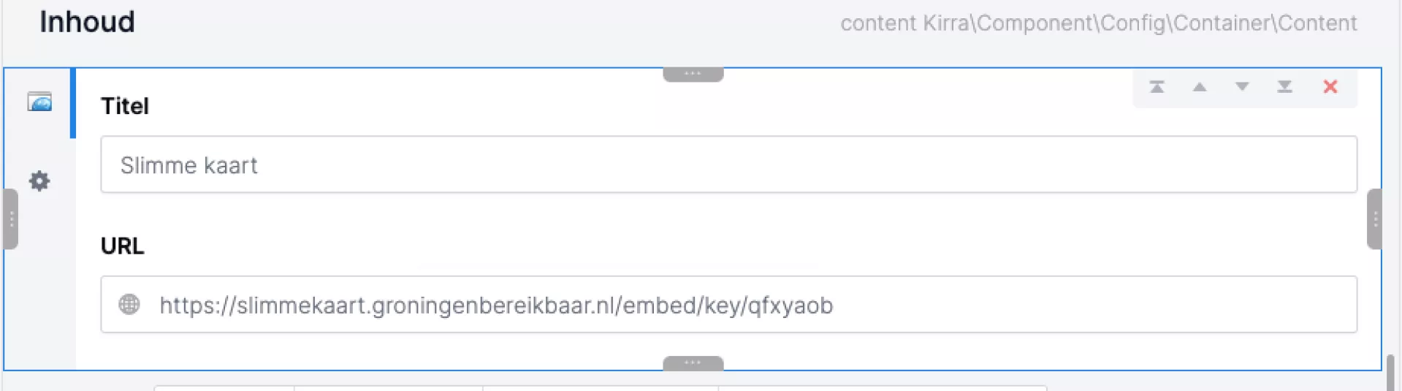Click the left side block handle
Image resolution: width=1402 pixels, height=391 pixels.
[11, 219]
